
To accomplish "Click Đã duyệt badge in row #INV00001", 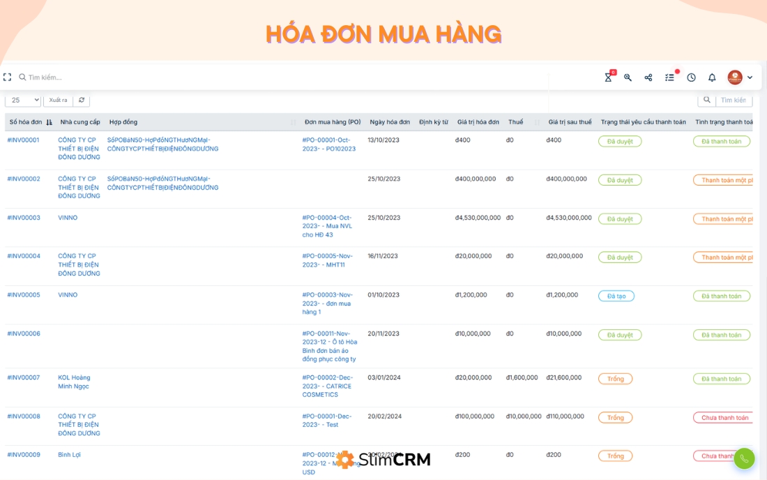I will (x=620, y=142).
